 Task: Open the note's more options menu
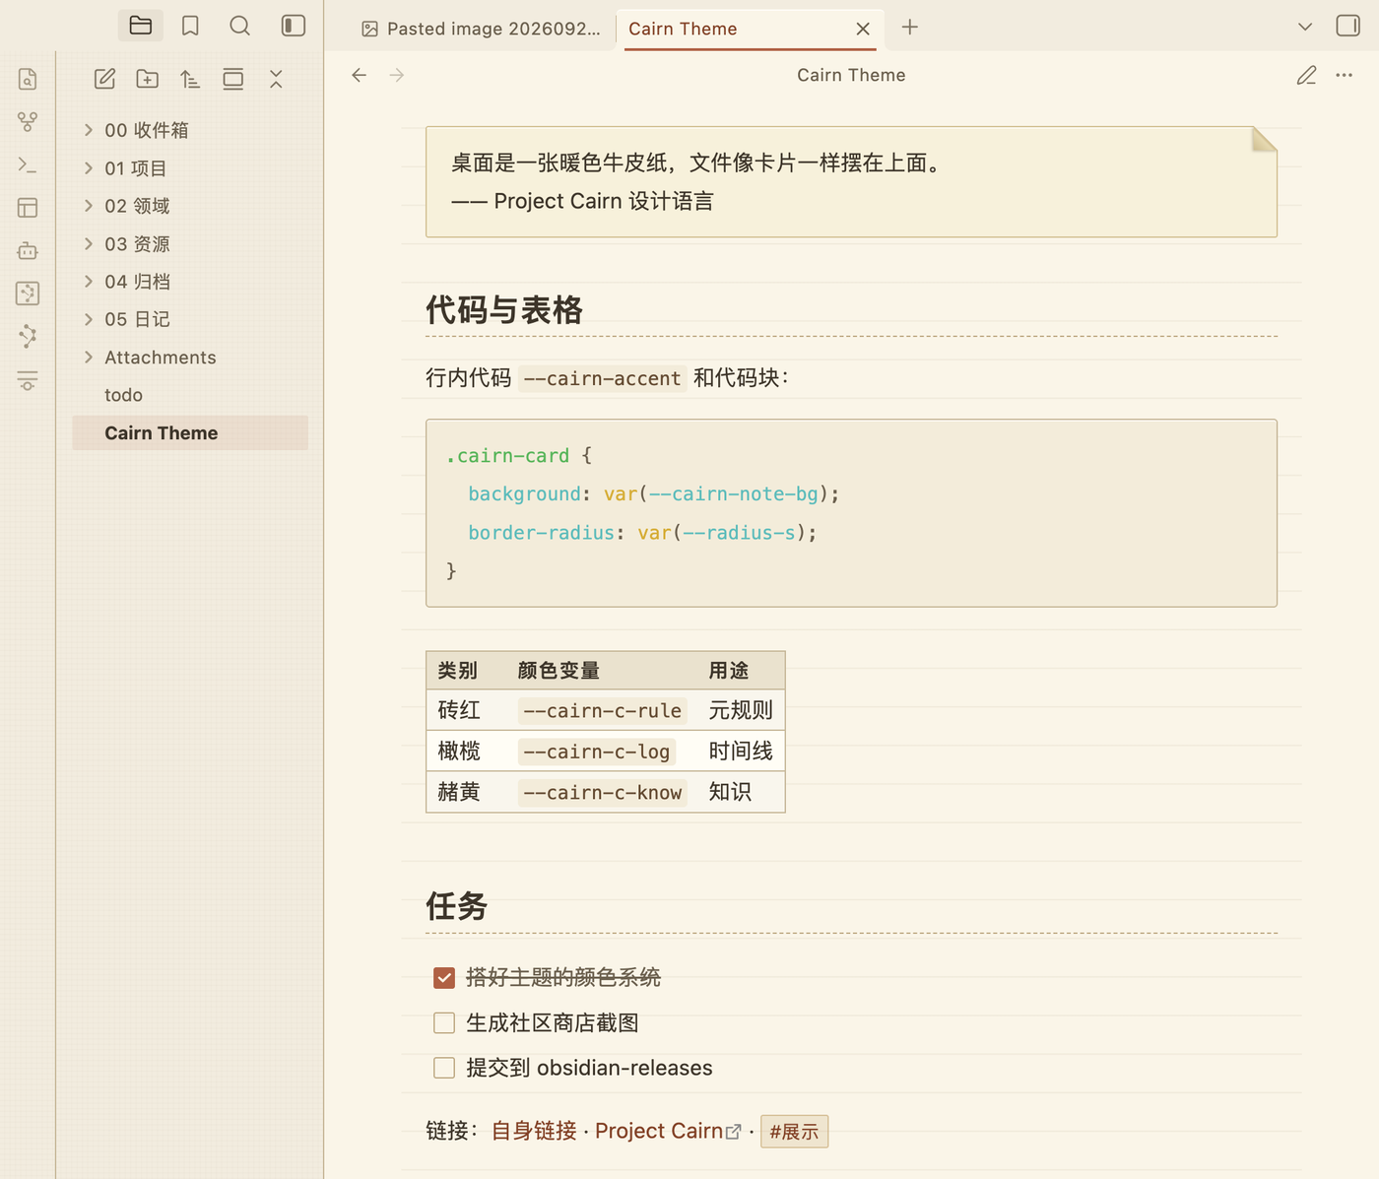coord(1345,75)
